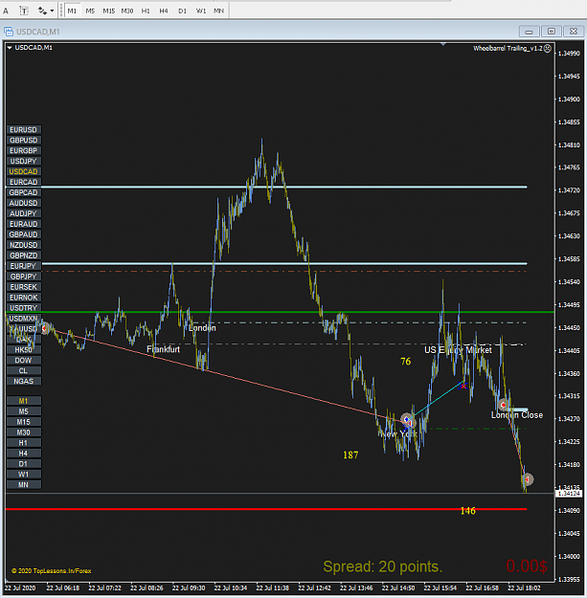Click the 'US Equity Market' session label
The width and height of the screenshot is (587, 598).
click(458, 350)
